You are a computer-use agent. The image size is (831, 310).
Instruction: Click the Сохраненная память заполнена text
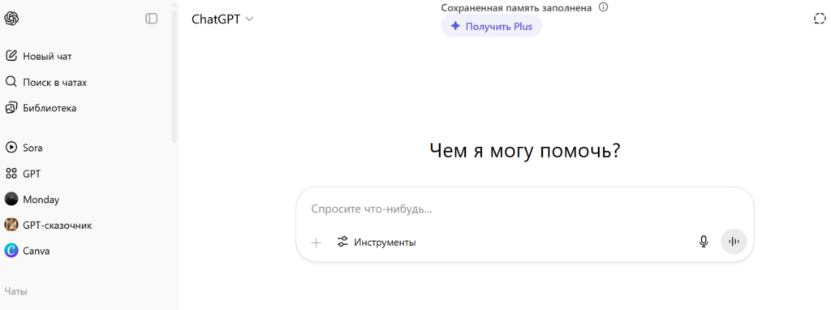(x=516, y=7)
